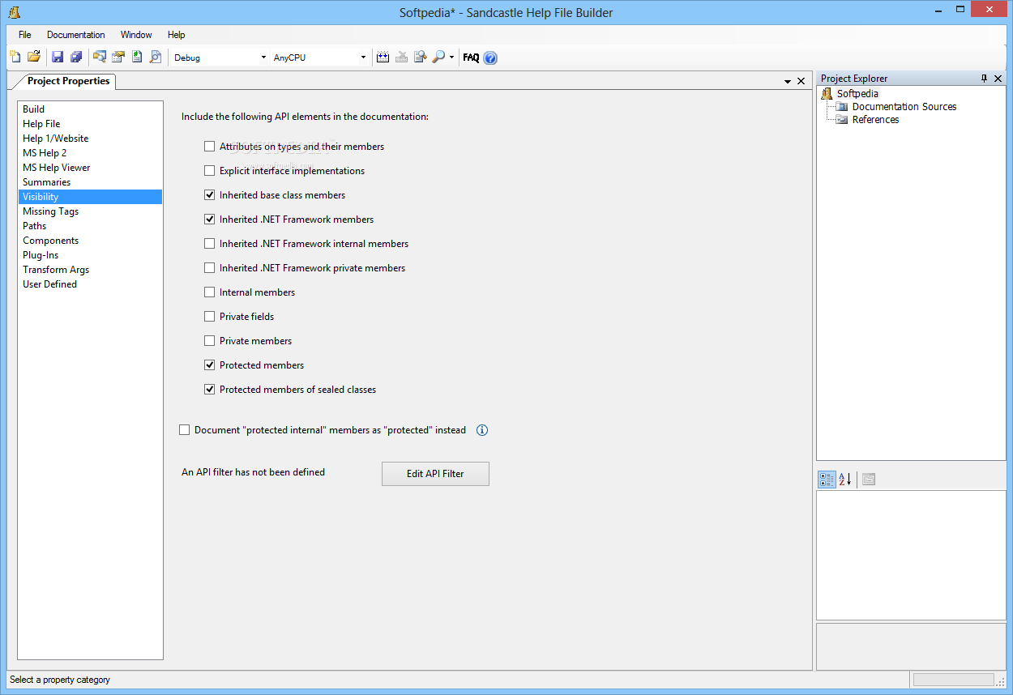Select the Missing Tags category
Screen dimensions: 1013x695
tap(90, 211)
